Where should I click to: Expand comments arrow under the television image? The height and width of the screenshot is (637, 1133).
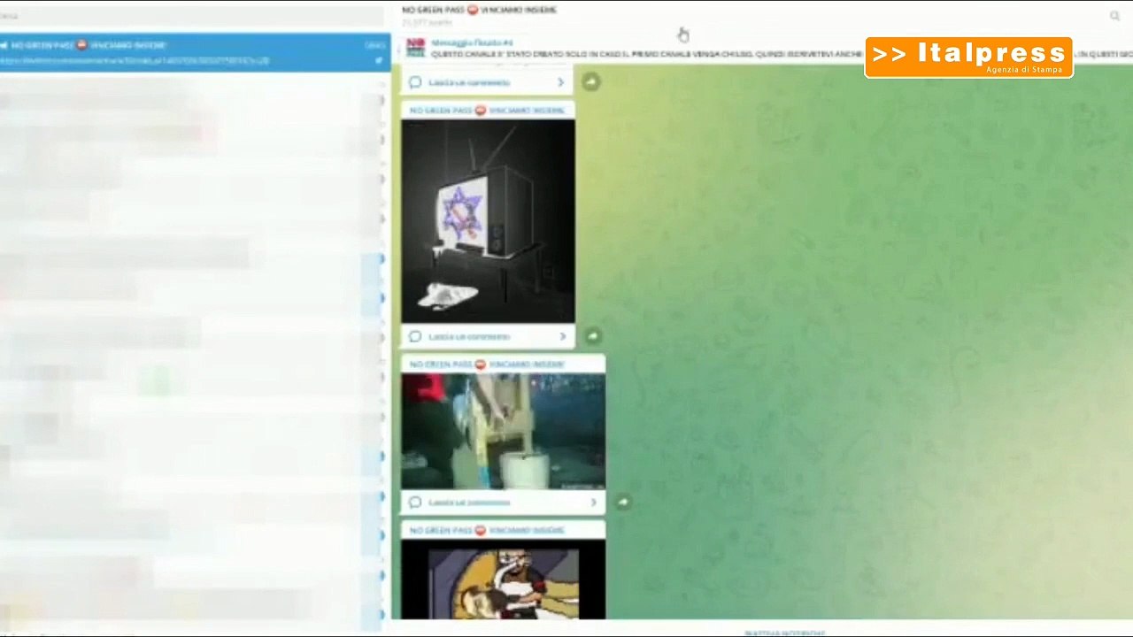coord(562,336)
